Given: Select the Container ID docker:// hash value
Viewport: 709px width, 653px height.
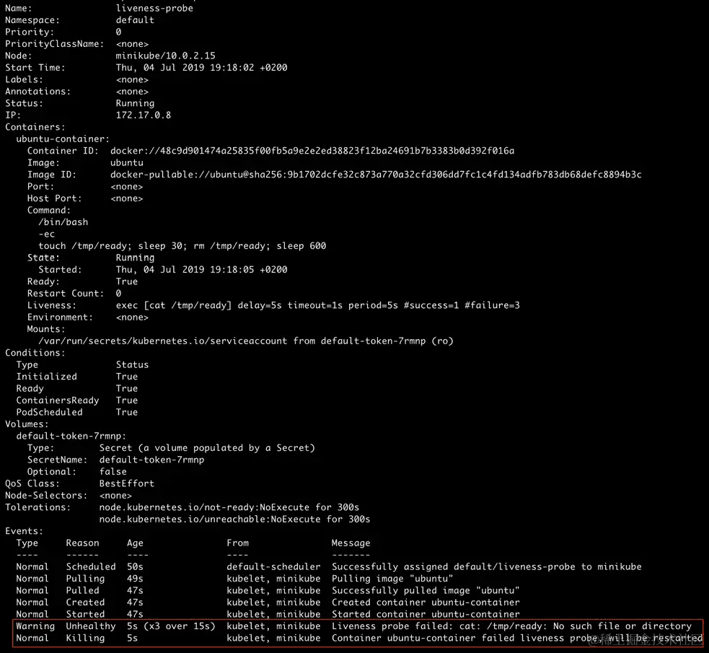Looking at the screenshot, I should [x=312, y=151].
